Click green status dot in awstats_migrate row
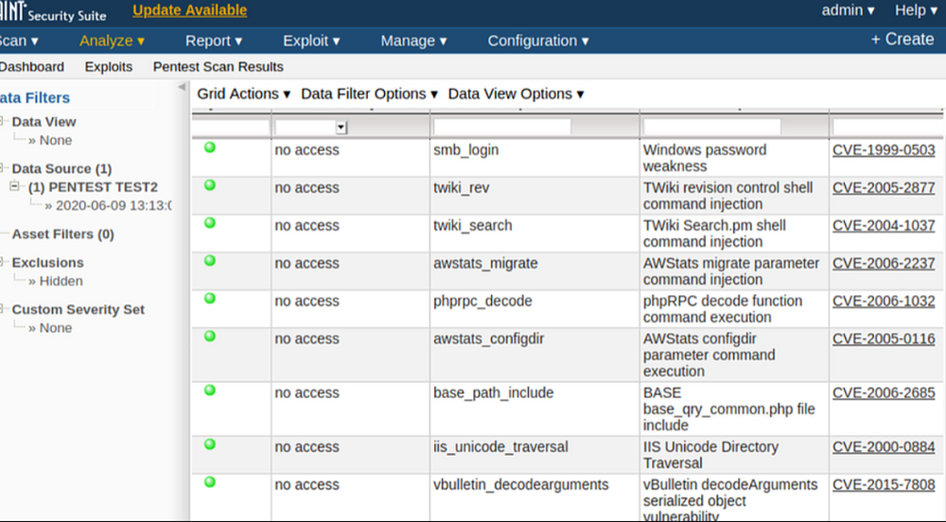 (x=210, y=260)
